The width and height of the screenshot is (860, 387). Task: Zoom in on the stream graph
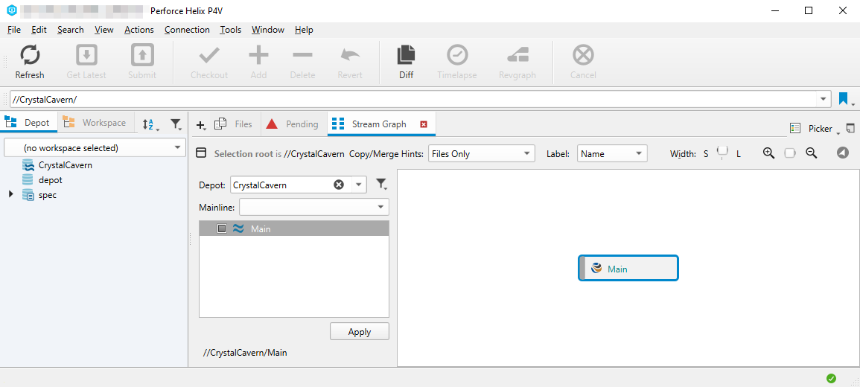pos(768,153)
